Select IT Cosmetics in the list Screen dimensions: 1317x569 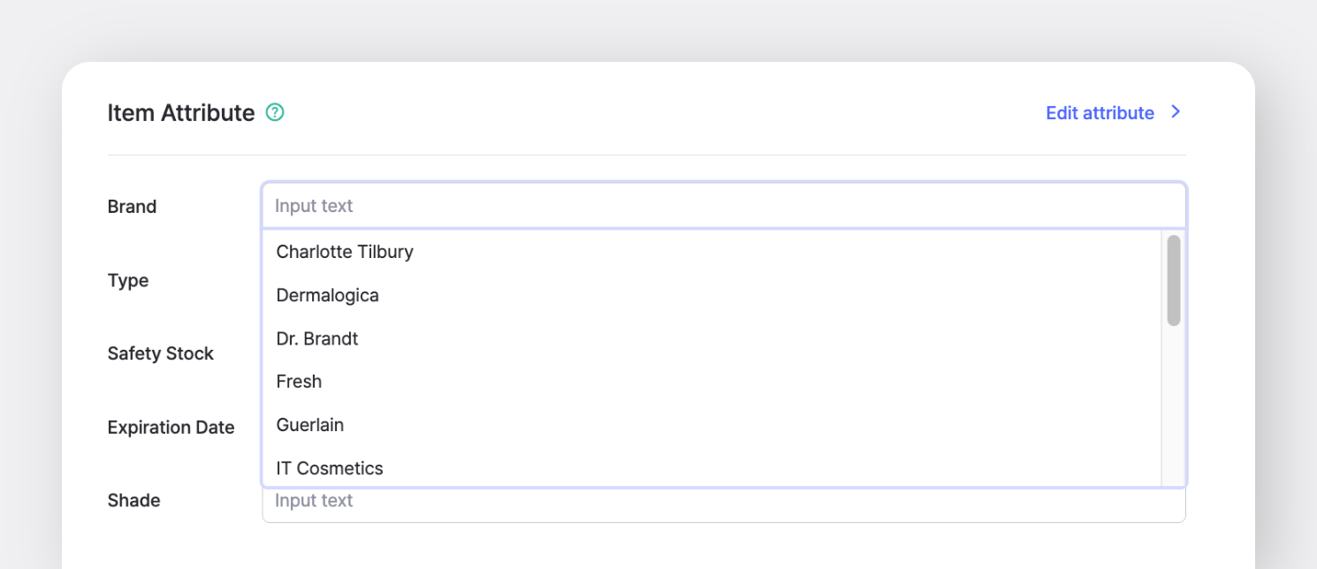click(329, 468)
